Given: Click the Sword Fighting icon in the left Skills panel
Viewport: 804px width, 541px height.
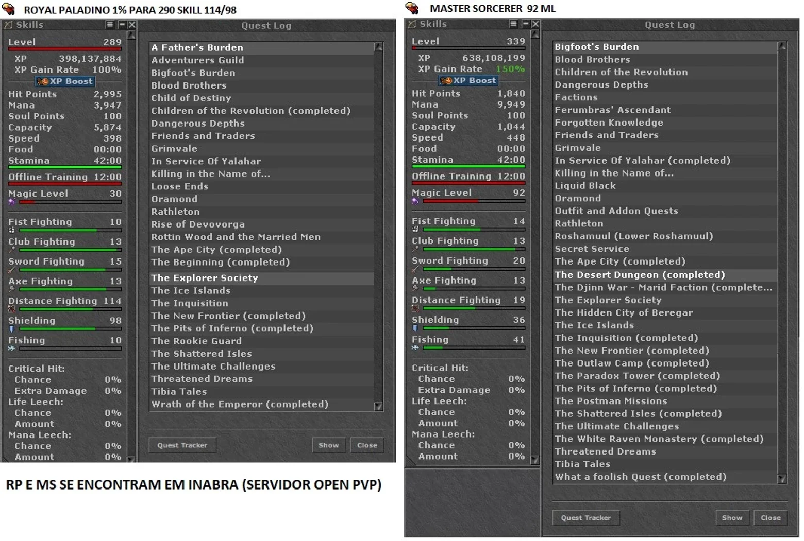Looking at the screenshot, I should [12, 270].
